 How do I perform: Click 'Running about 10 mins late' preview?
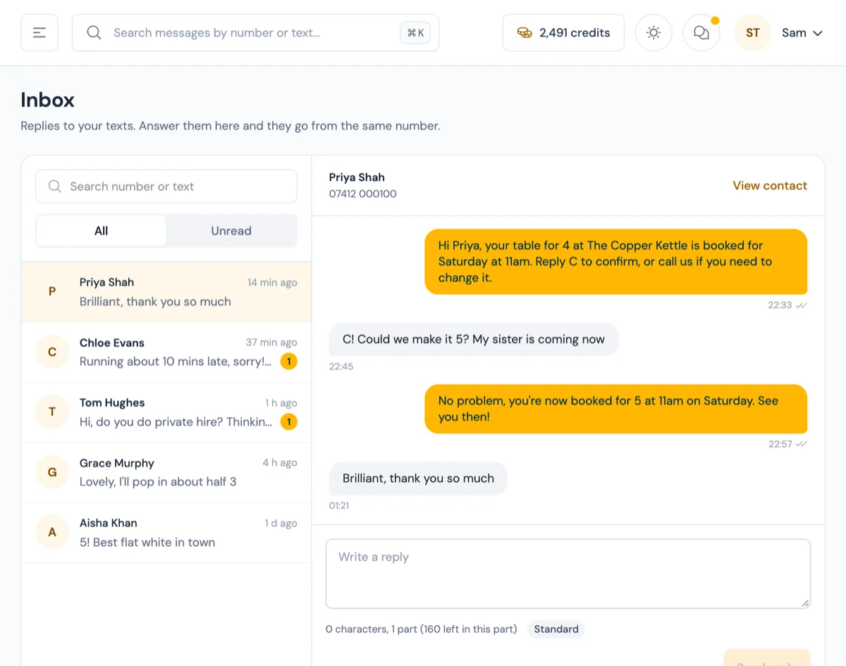(176, 362)
